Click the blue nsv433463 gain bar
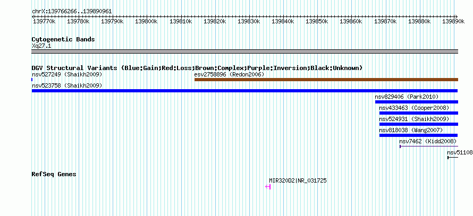Screen dimensions: 473x216 click(419, 113)
